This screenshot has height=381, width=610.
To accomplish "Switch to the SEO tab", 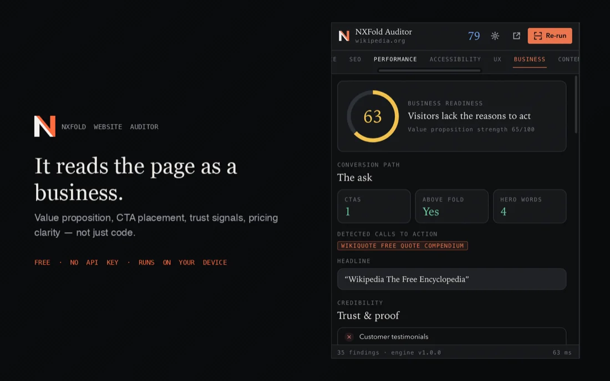I will click(x=355, y=59).
